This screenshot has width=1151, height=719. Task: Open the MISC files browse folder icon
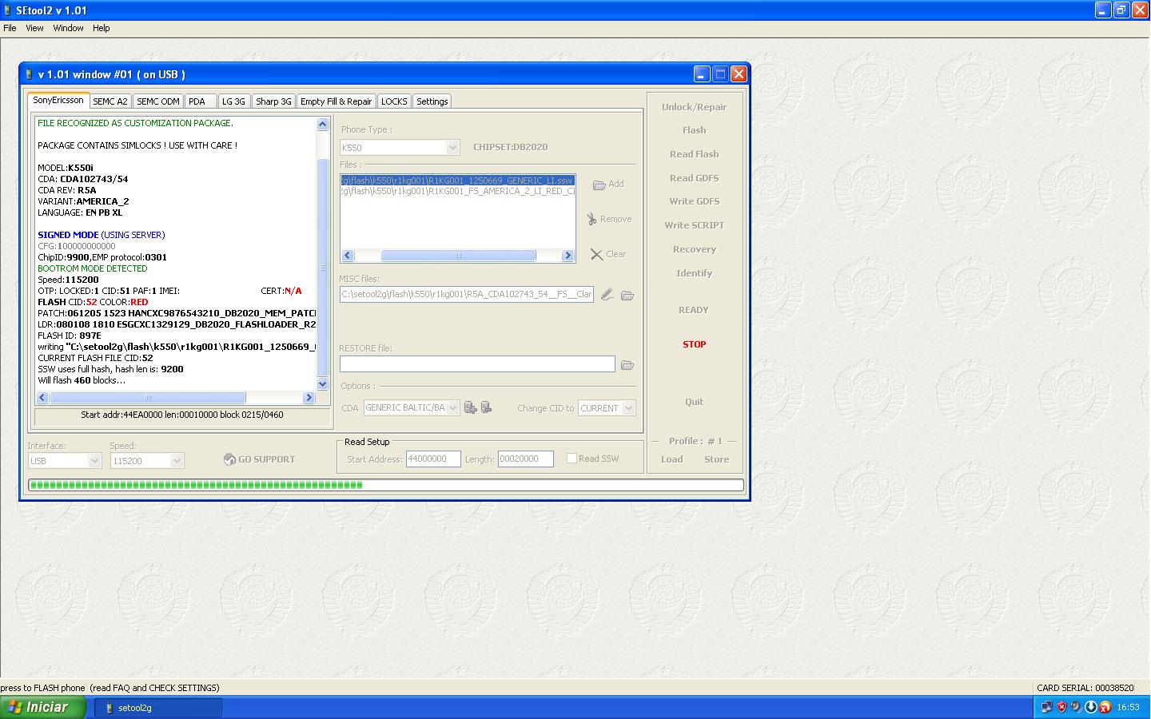tap(627, 295)
